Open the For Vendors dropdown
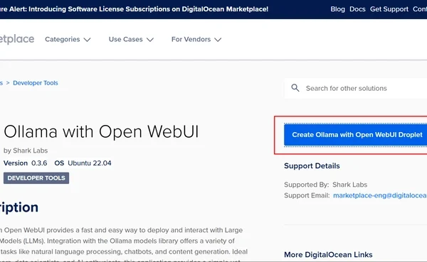The width and height of the screenshot is (427, 262). pos(196,40)
